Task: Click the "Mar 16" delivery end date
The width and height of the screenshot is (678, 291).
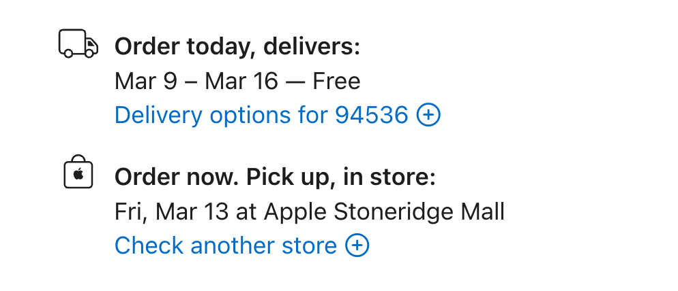Action: (241, 82)
